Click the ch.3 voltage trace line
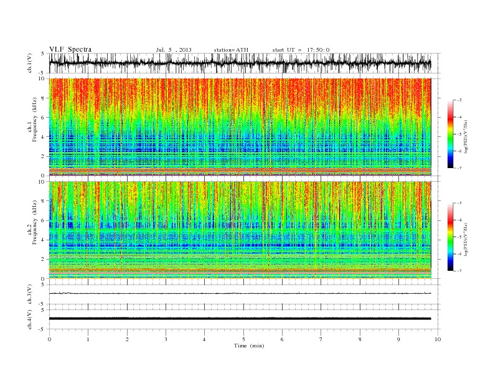This screenshot has height=381, width=493. point(240,293)
